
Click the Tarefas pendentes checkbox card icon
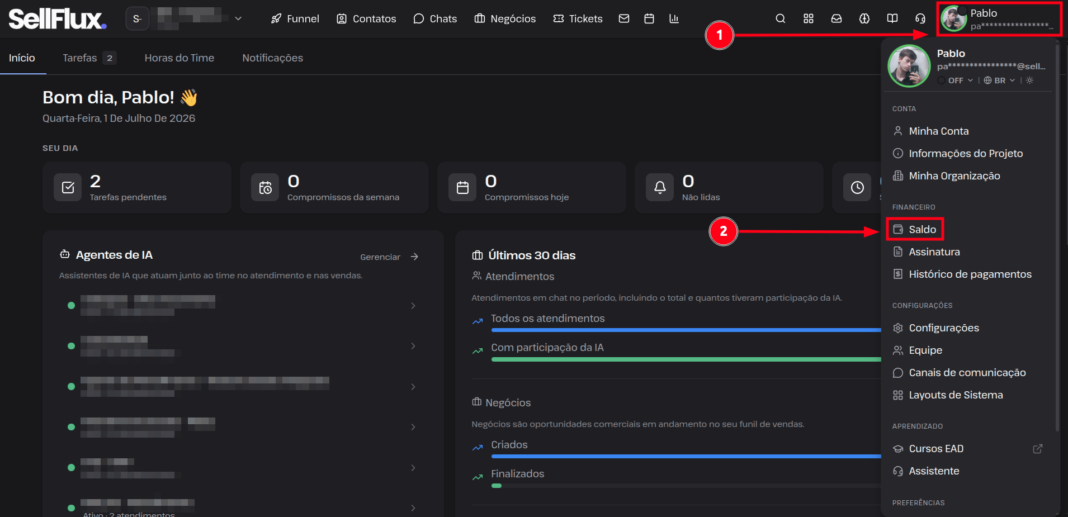pos(68,187)
